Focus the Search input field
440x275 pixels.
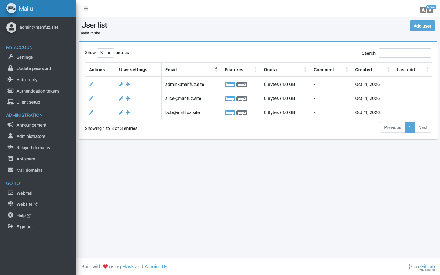click(405, 53)
